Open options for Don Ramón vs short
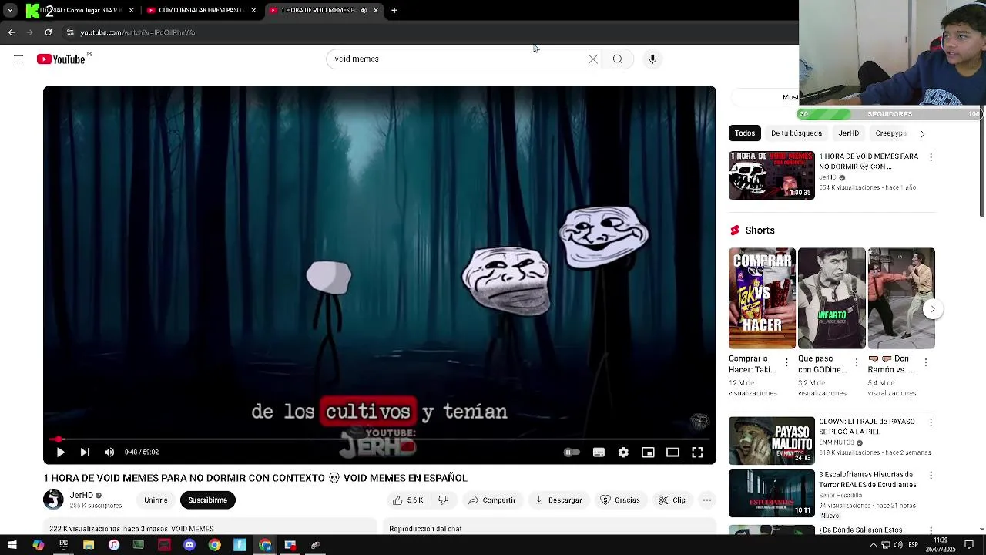This screenshot has height=555, width=986. [925, 362]
